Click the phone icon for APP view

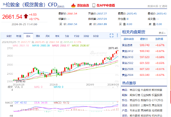(94, 5)
